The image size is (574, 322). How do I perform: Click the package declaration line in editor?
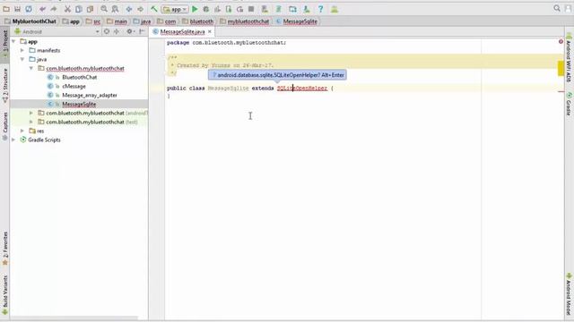227,43
